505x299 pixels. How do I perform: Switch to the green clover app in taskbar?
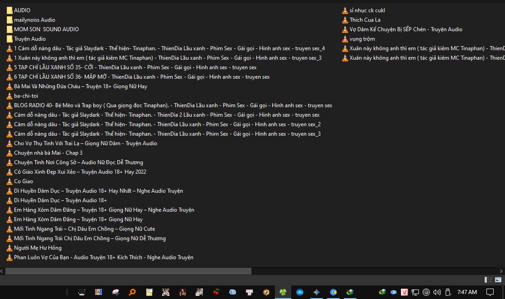(283, 292)
